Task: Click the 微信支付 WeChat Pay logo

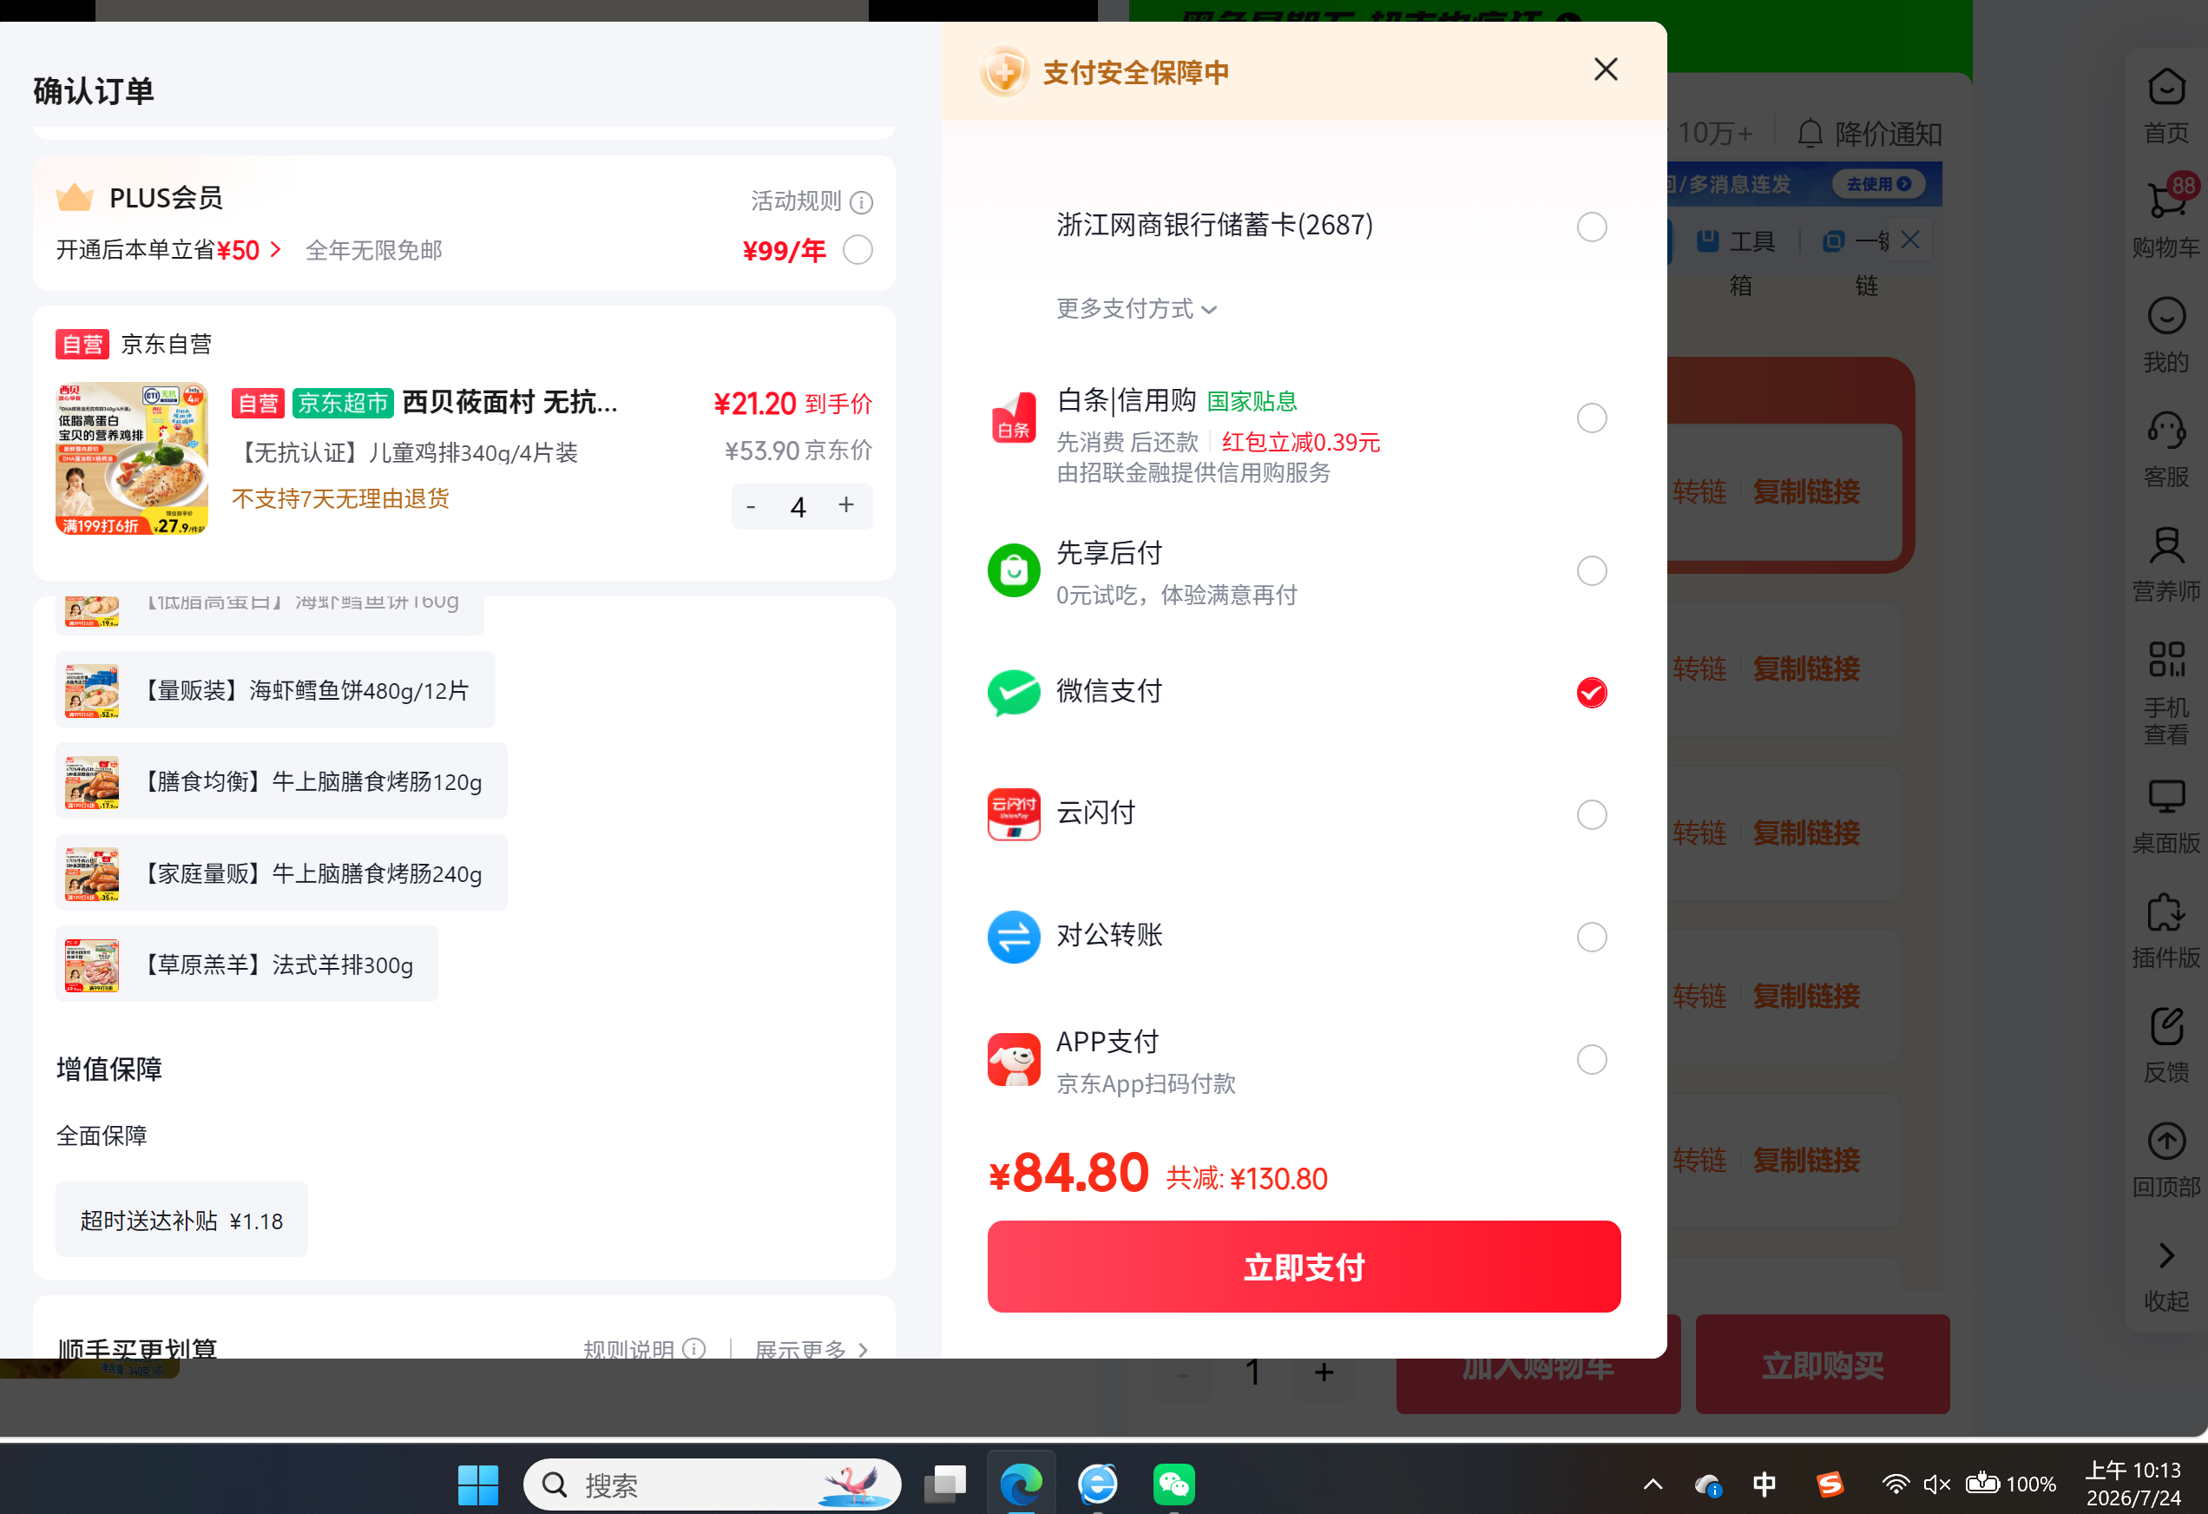Action: [x=1014, y=692]
